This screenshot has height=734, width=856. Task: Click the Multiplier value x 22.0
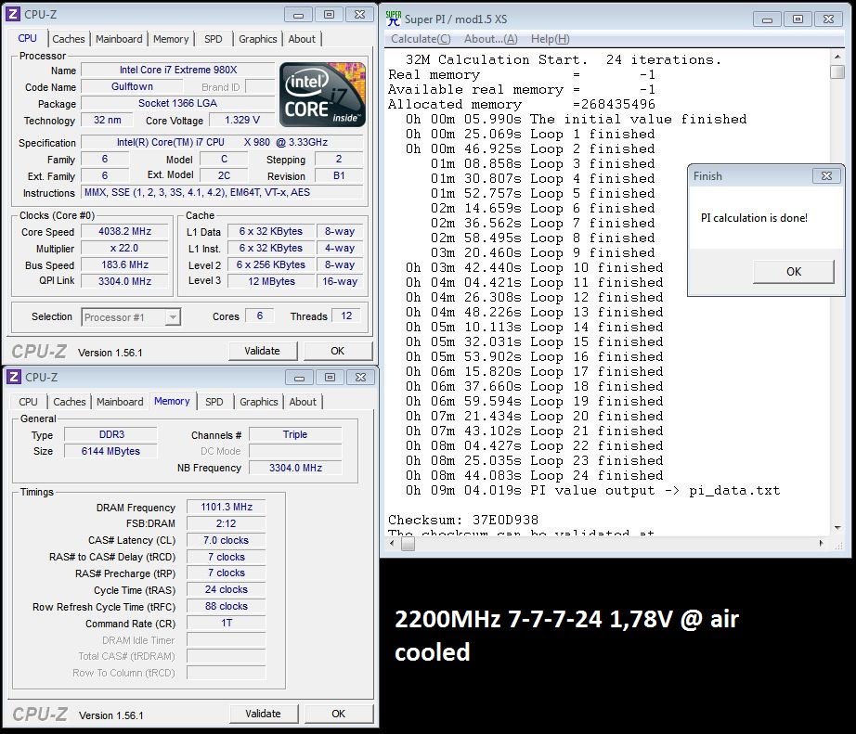click(124, 249)
